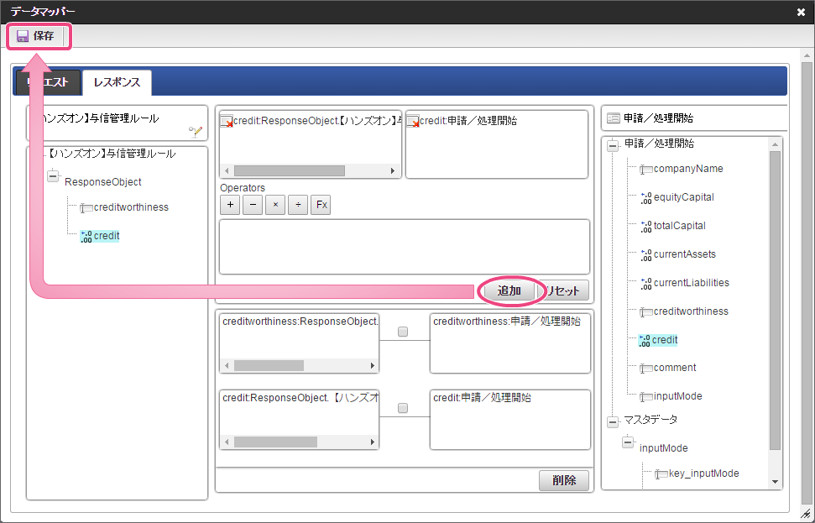Screen dimensions: 815x523
Task: Click the numeric type icon beside left credit
Action: [86, 237]
